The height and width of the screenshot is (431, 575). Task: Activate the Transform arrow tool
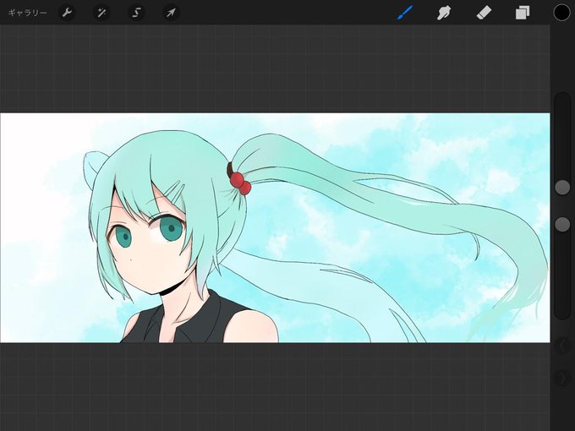coord(171,13)
